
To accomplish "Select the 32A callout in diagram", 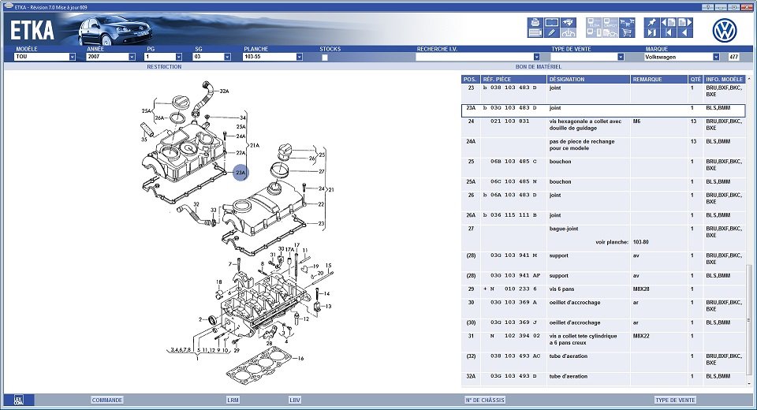I will click(x=224, y=91).
